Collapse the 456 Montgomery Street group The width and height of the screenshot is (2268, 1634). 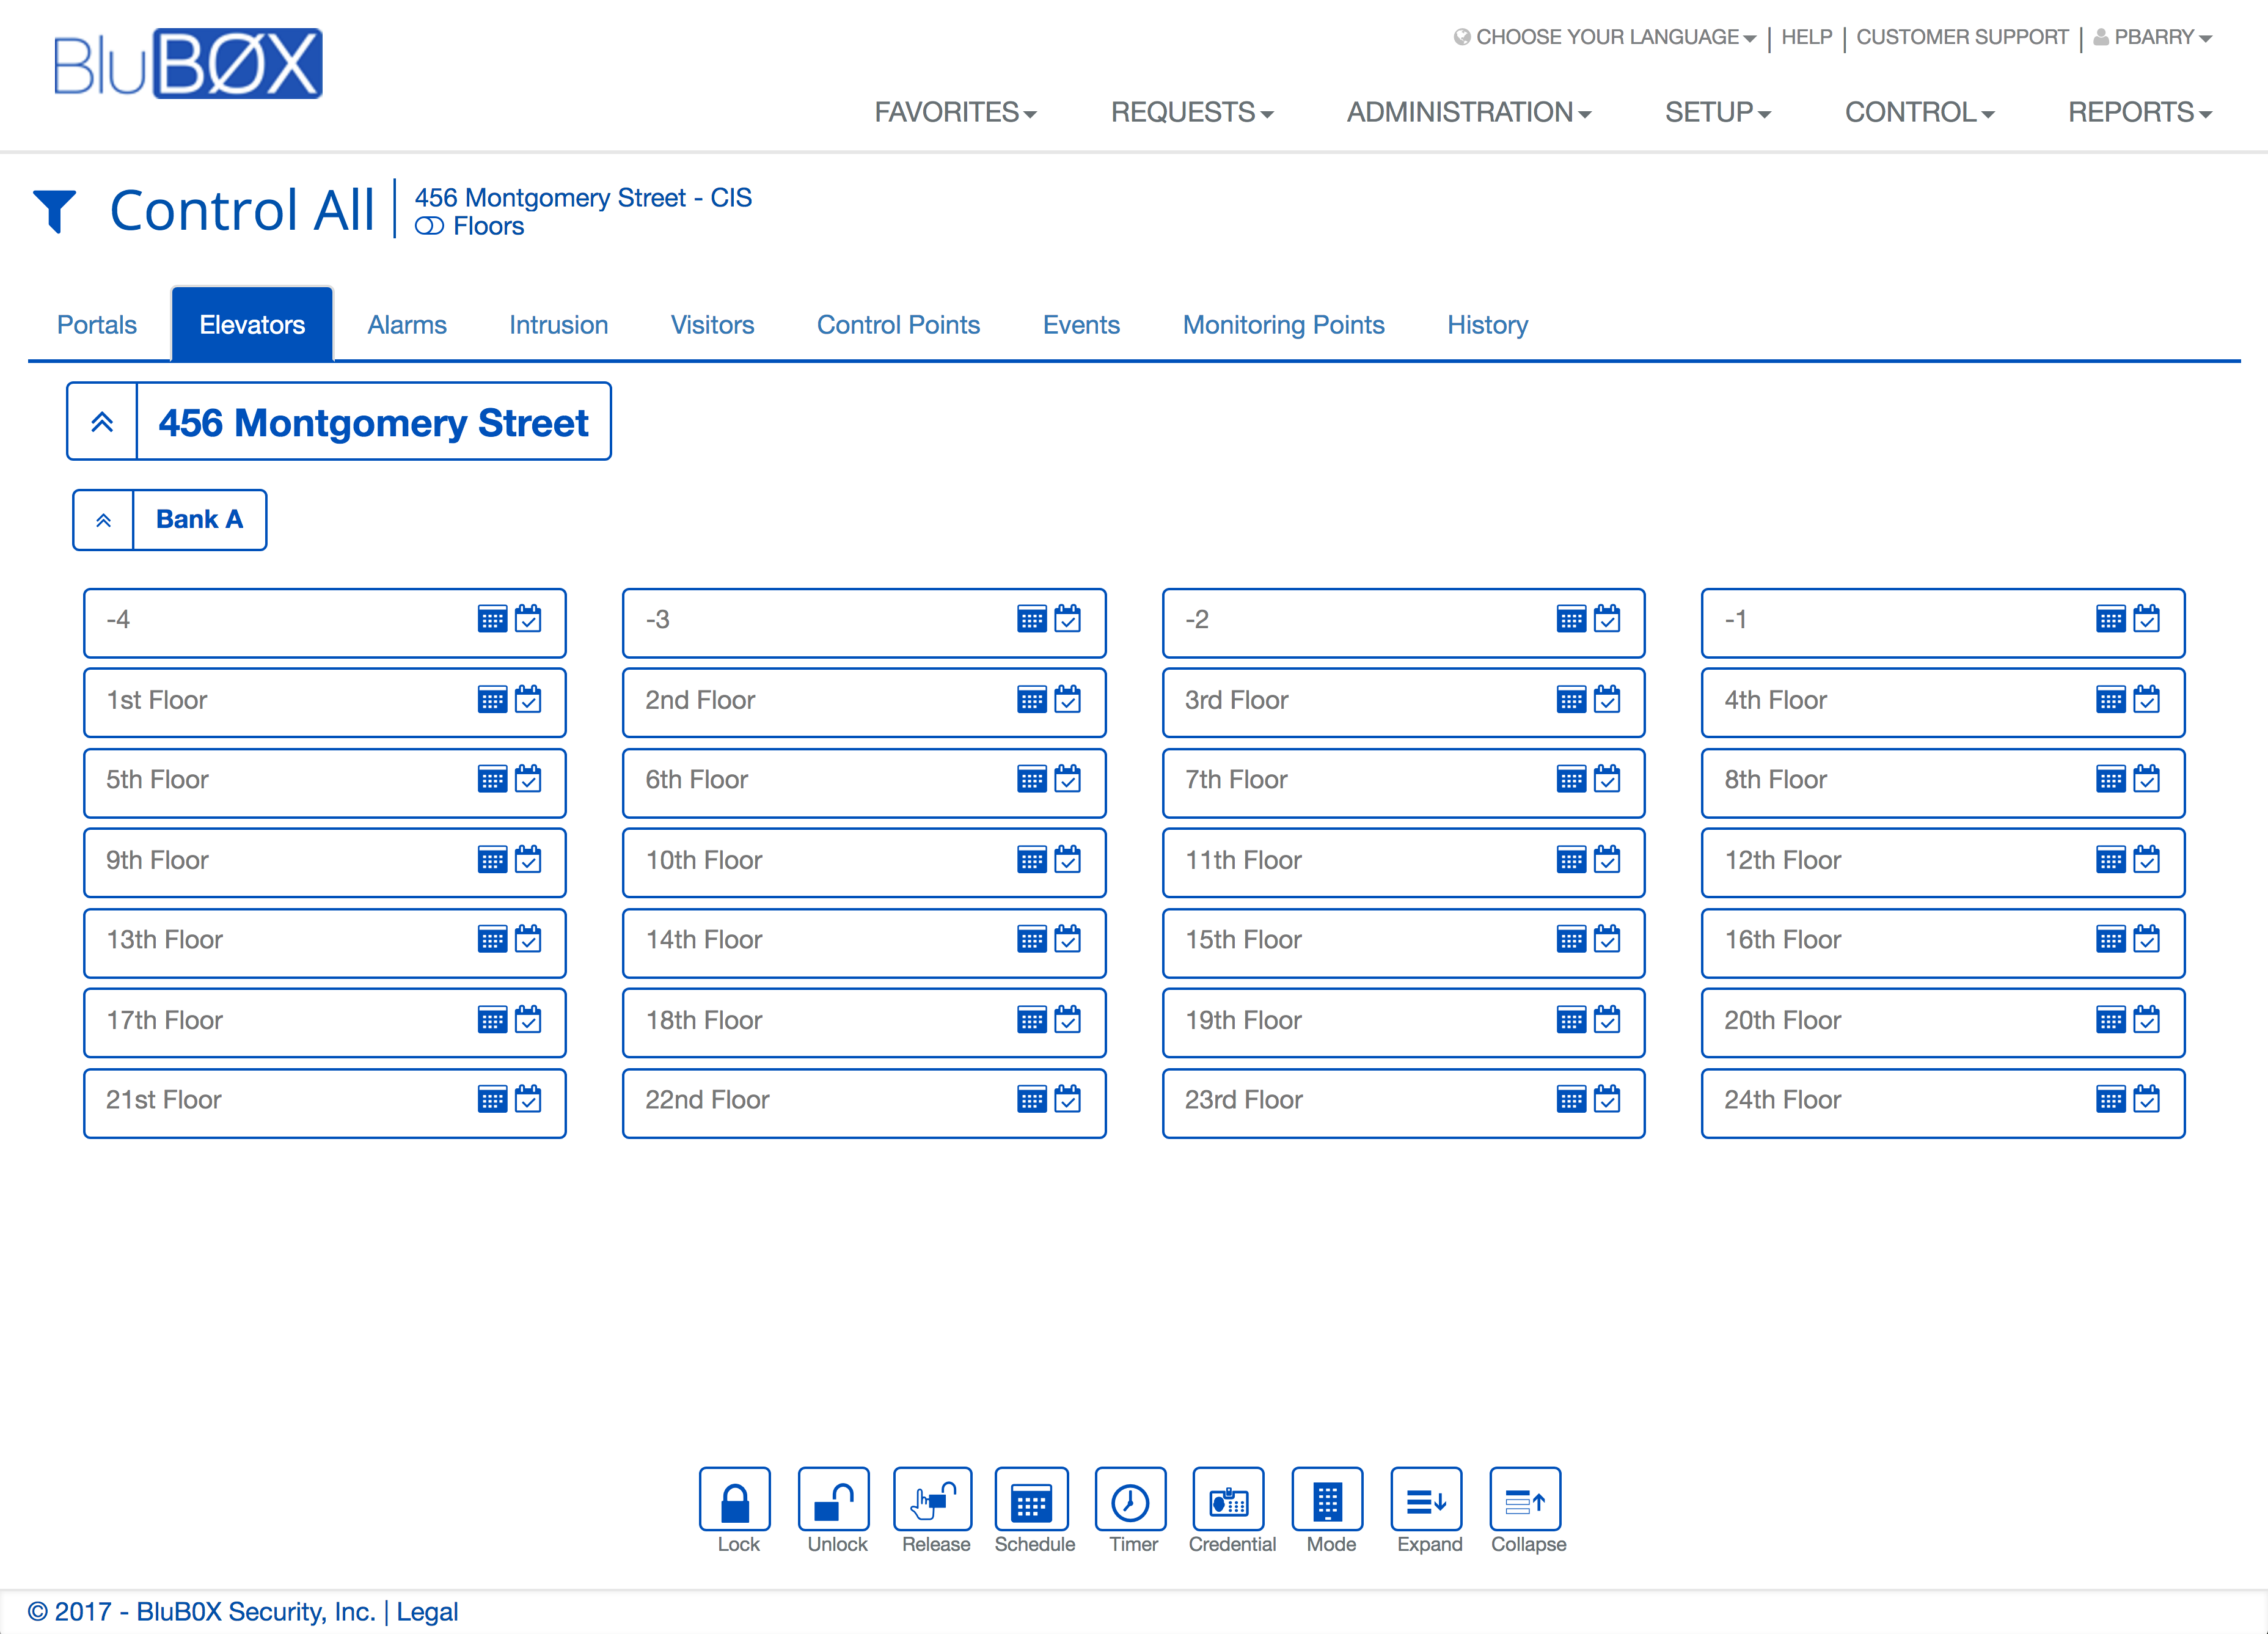[x=102, y=422]
